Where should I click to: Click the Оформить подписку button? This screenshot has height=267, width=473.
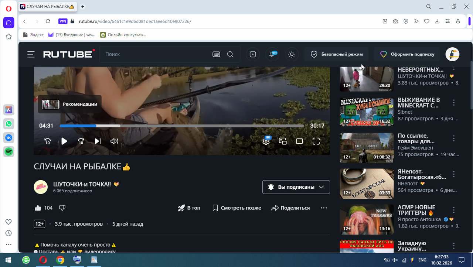click(407, 54)
